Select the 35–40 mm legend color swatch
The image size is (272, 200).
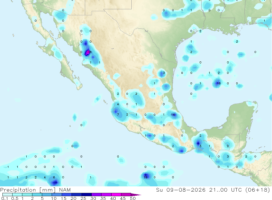tap(106, 195)
